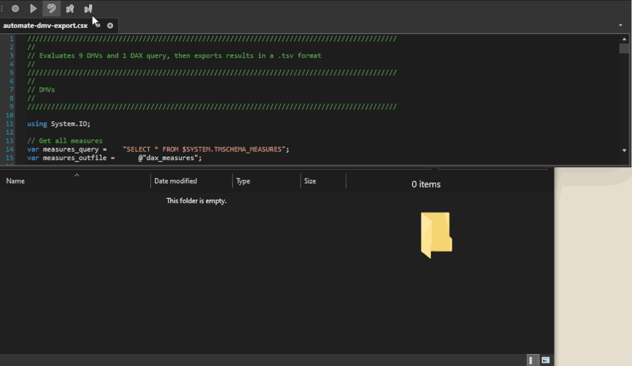Click the step-over debug icon

[x=88, y=8]
